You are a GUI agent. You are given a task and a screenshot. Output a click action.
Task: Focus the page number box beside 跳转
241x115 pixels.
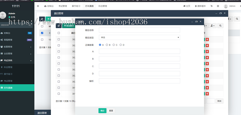[210, 101]
